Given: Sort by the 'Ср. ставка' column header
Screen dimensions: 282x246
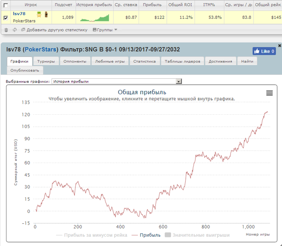Looking at the screenshot, I should 126,5.
